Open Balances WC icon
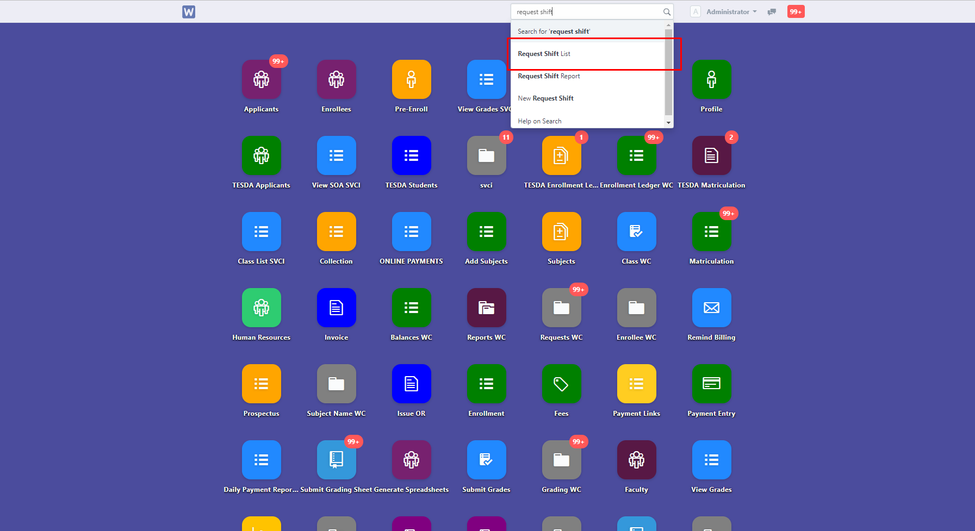This screenshot has height=531, width=975. [x=412, y=308]
